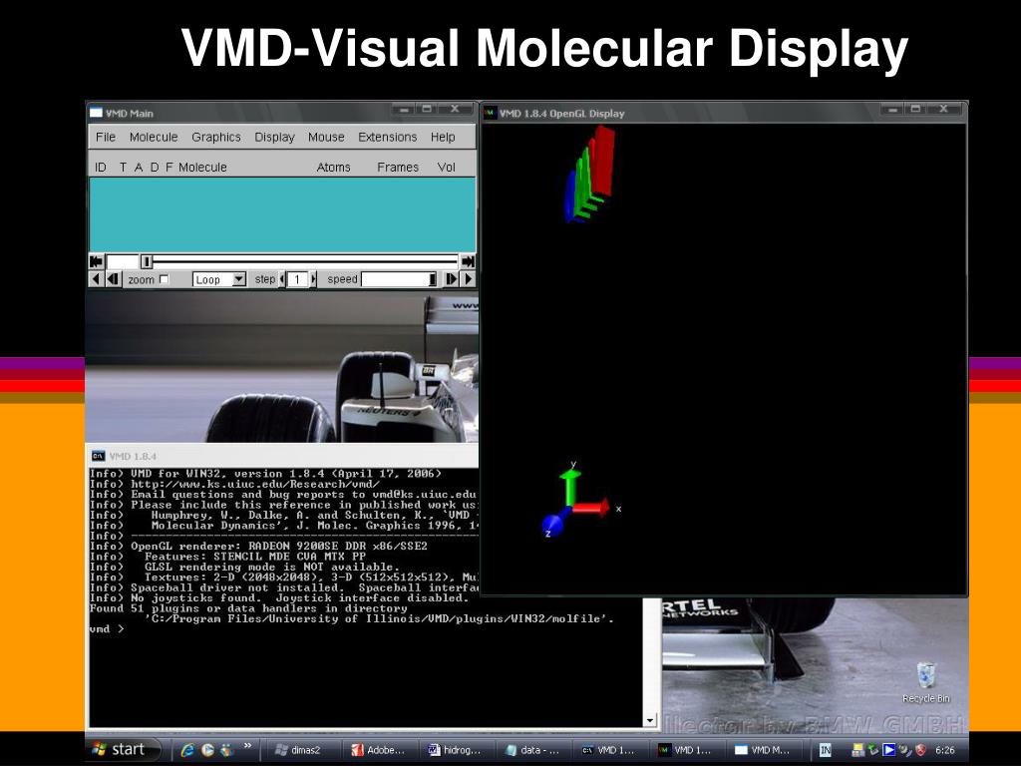Click the first system tray icon
Image resolution: width=1021 pixels, height=766 pixels.
pos(857,750)
